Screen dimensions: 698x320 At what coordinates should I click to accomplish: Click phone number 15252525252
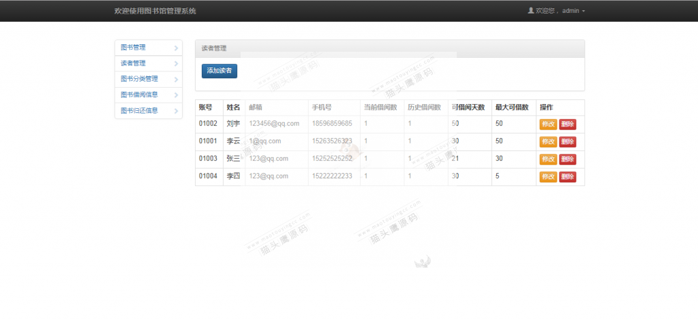(x=332, y=158)
